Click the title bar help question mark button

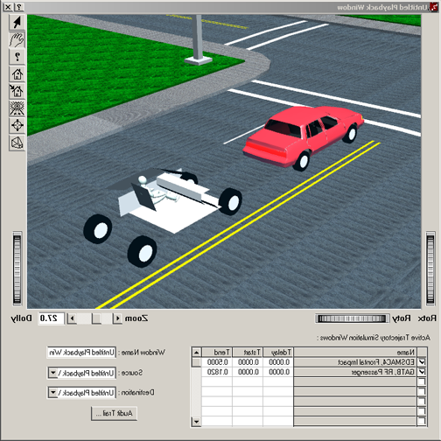pos(19,7)
